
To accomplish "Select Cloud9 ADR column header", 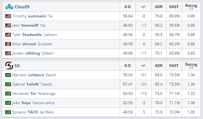I will (159, 7).
